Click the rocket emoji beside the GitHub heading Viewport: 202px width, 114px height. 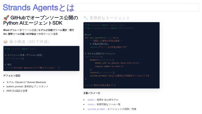coord(6,18)
